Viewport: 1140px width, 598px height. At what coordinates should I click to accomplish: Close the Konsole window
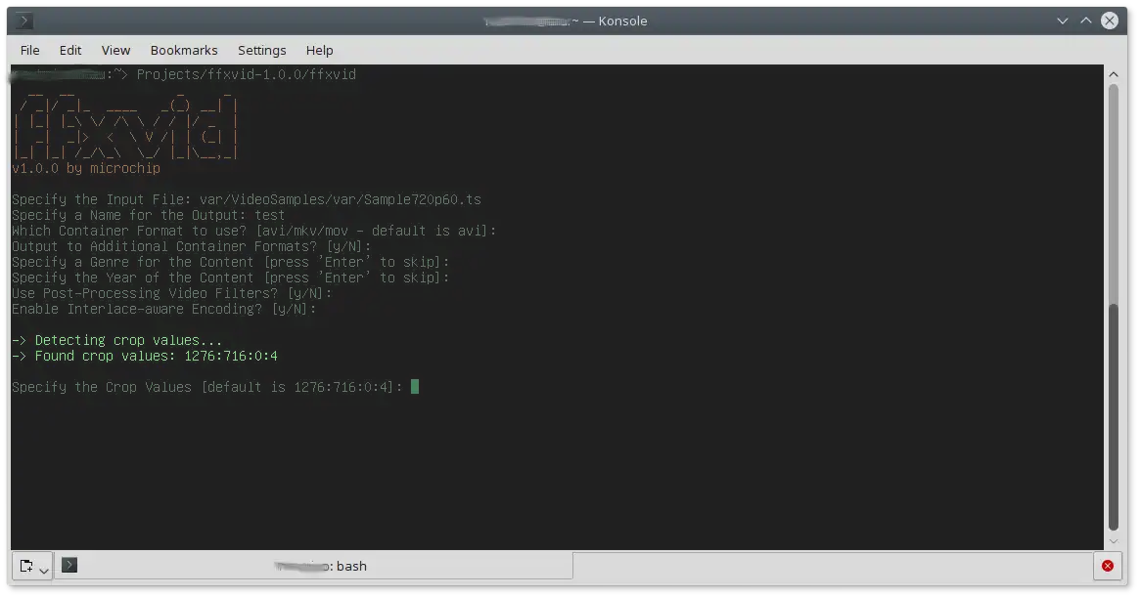point(1110,21)
